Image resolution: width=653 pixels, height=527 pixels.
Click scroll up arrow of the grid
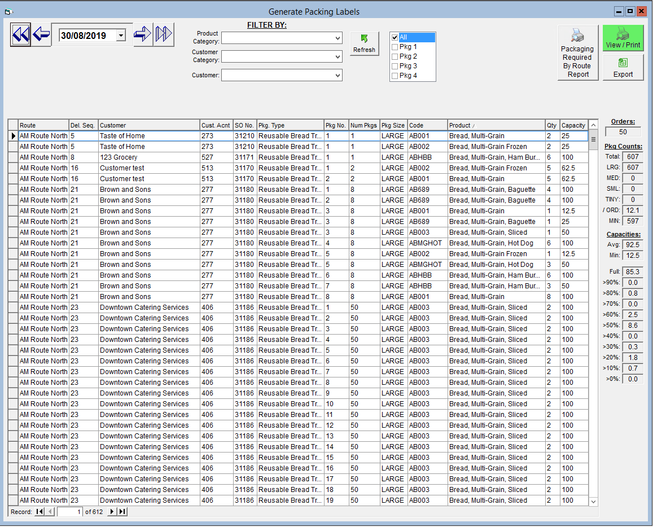click(x=593, y=125)
